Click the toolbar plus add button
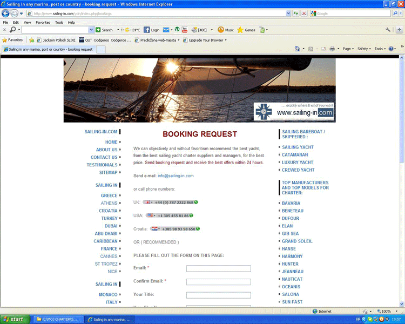405x324 pixels. [399, 30]
